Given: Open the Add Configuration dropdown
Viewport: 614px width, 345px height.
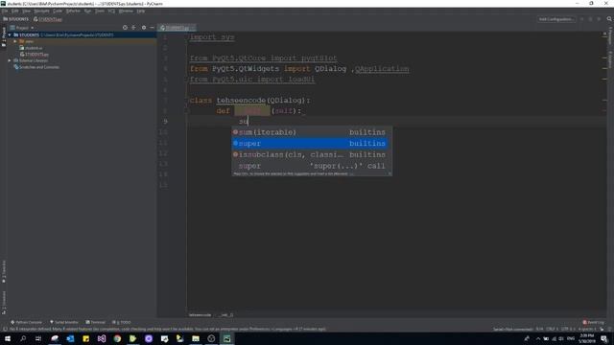Looking at the screenshot, I should point(555,19).
